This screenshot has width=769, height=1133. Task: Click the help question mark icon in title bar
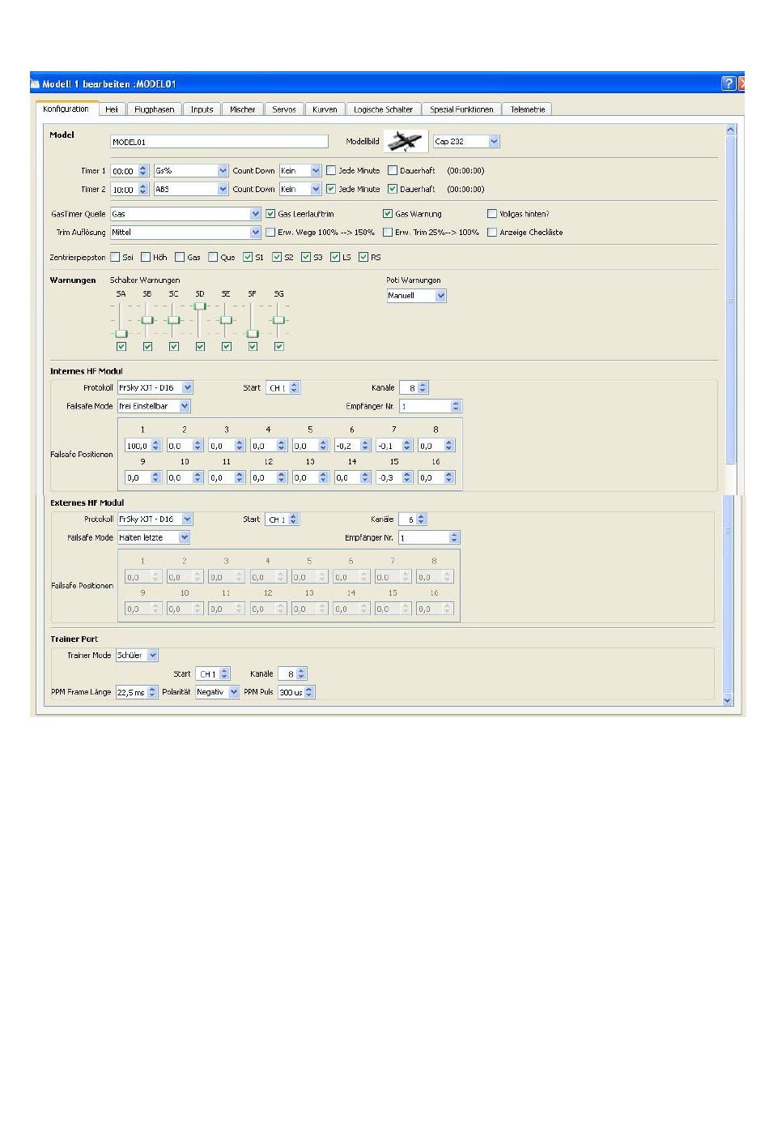[729, 83]
